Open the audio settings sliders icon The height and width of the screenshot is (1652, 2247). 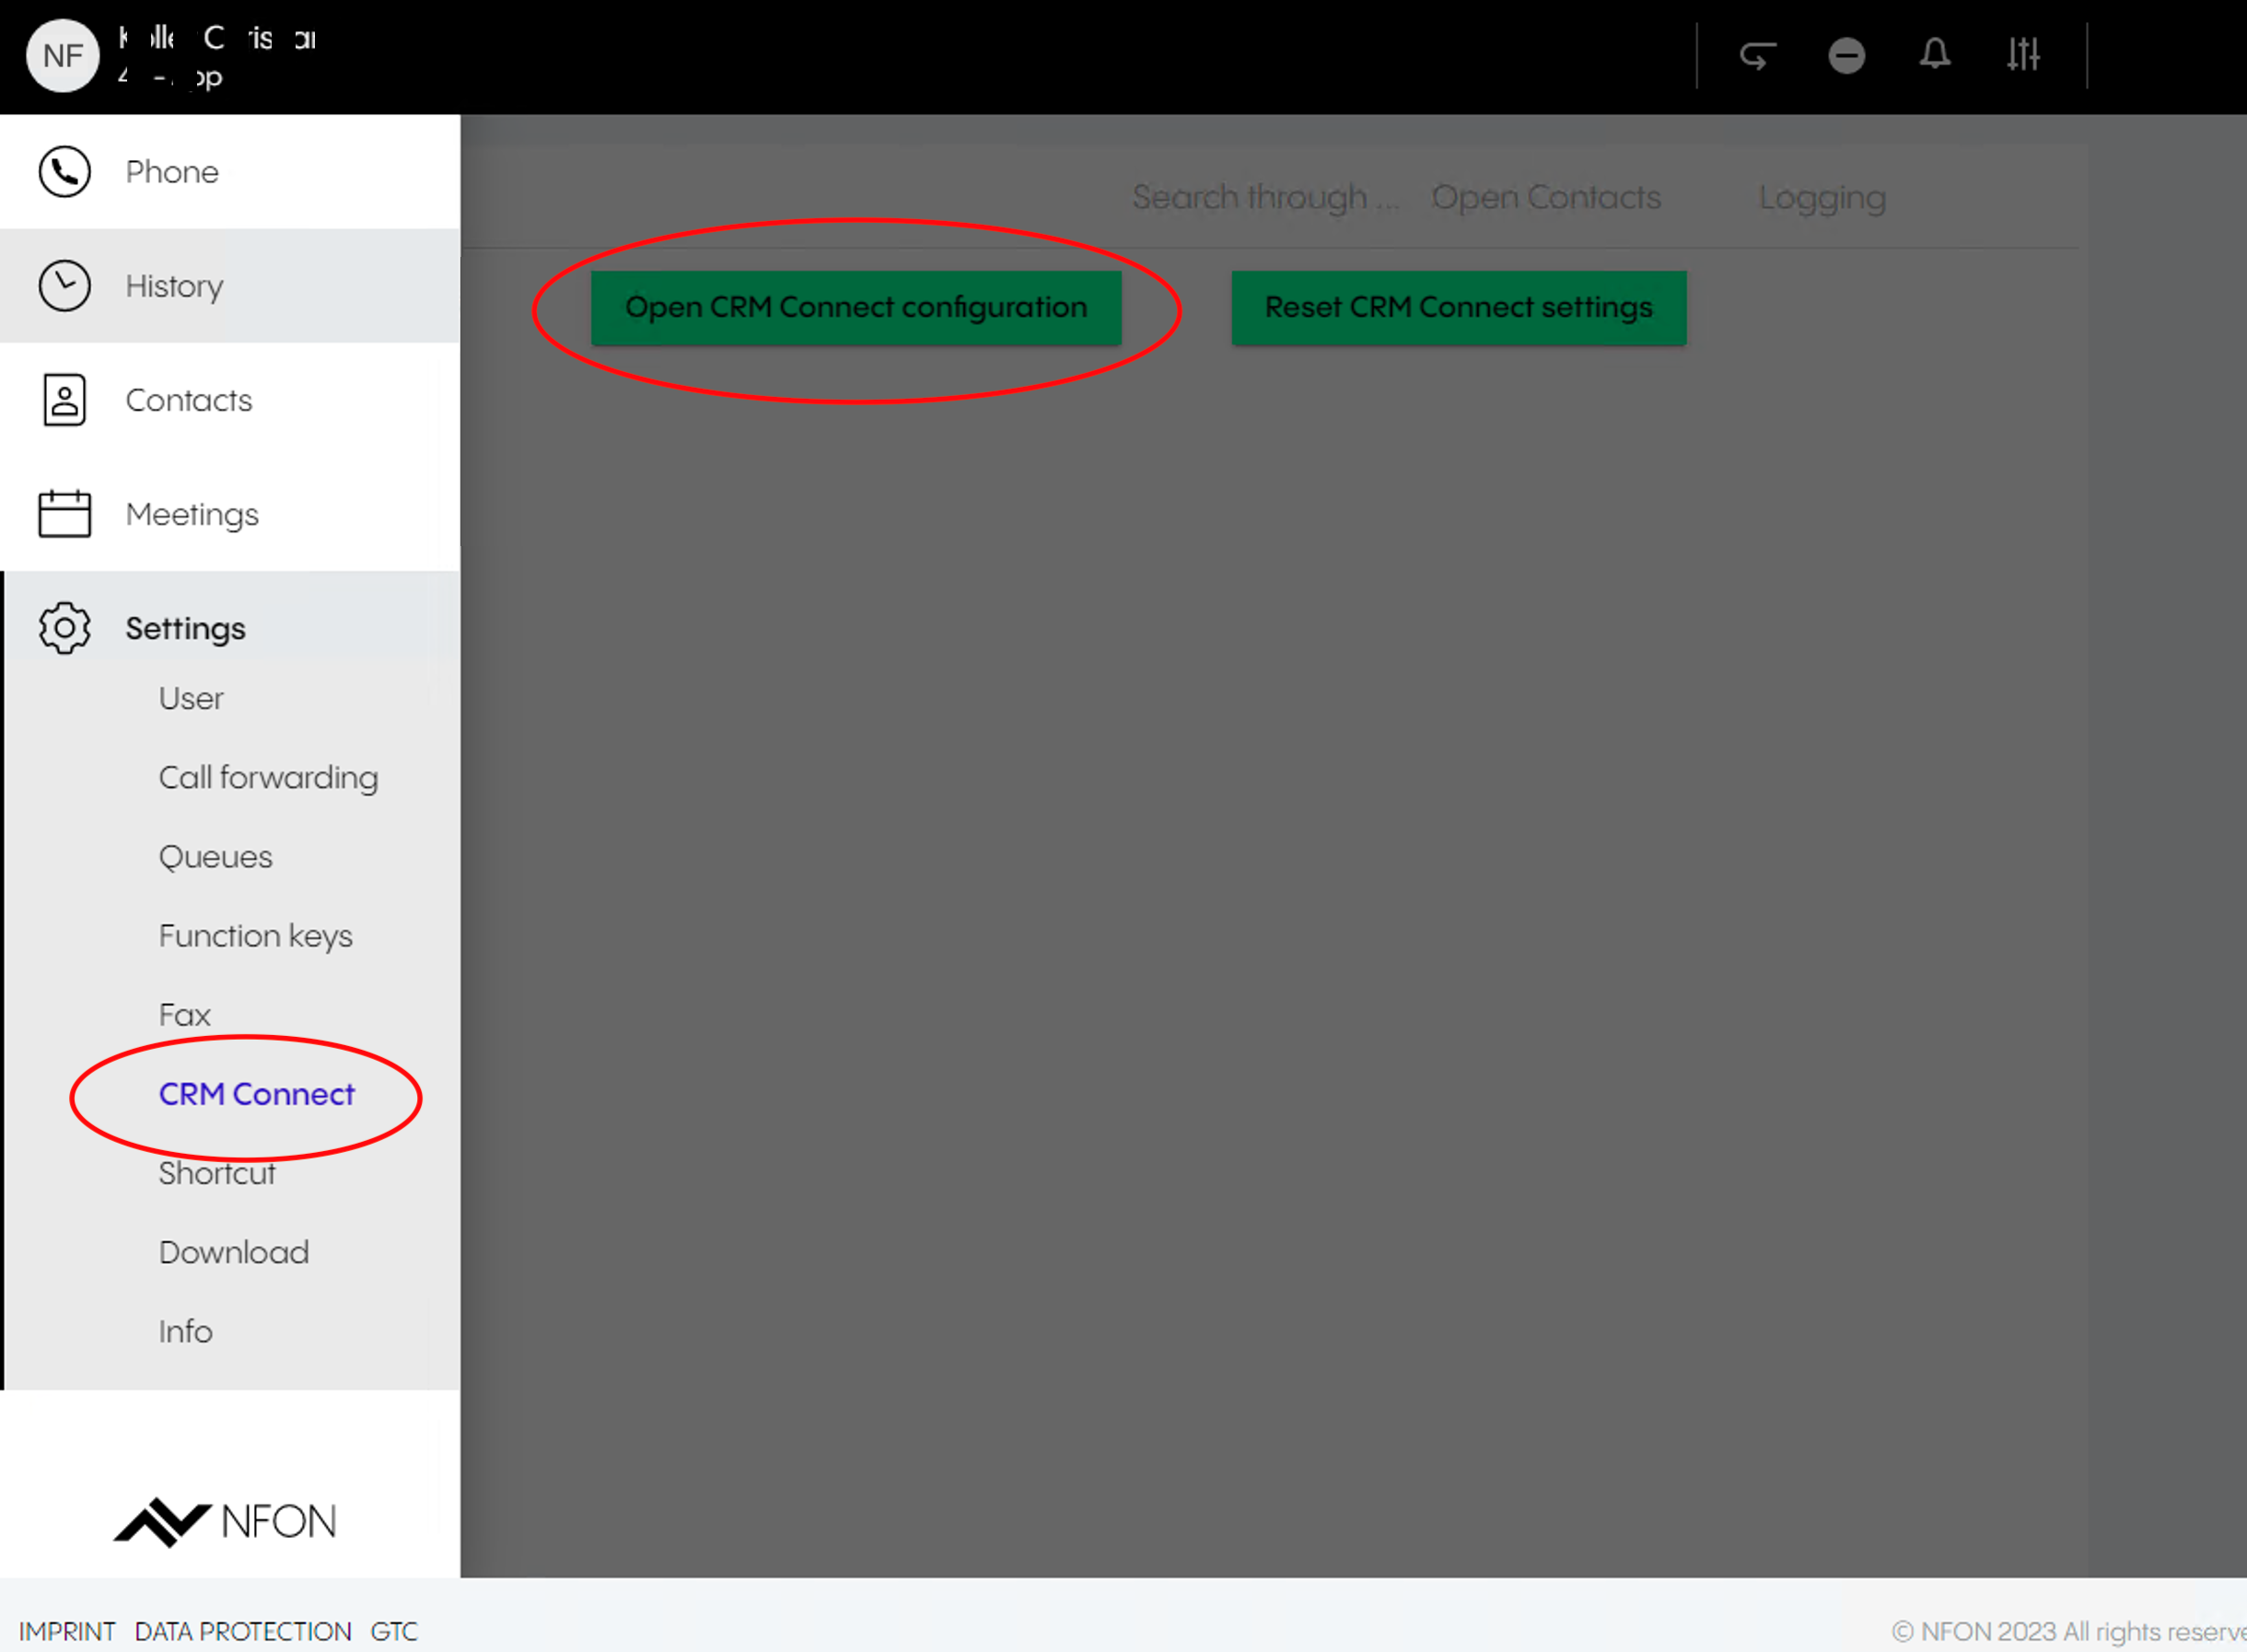click(x=2022, y=55)
